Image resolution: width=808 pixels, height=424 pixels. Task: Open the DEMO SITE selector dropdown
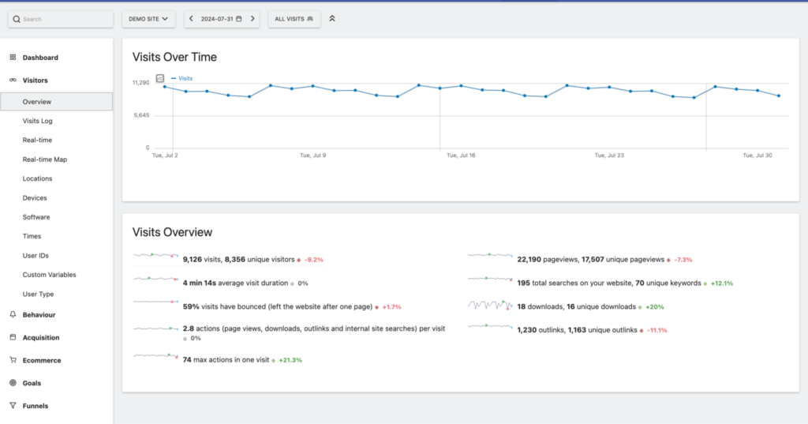tap(149, 18)
